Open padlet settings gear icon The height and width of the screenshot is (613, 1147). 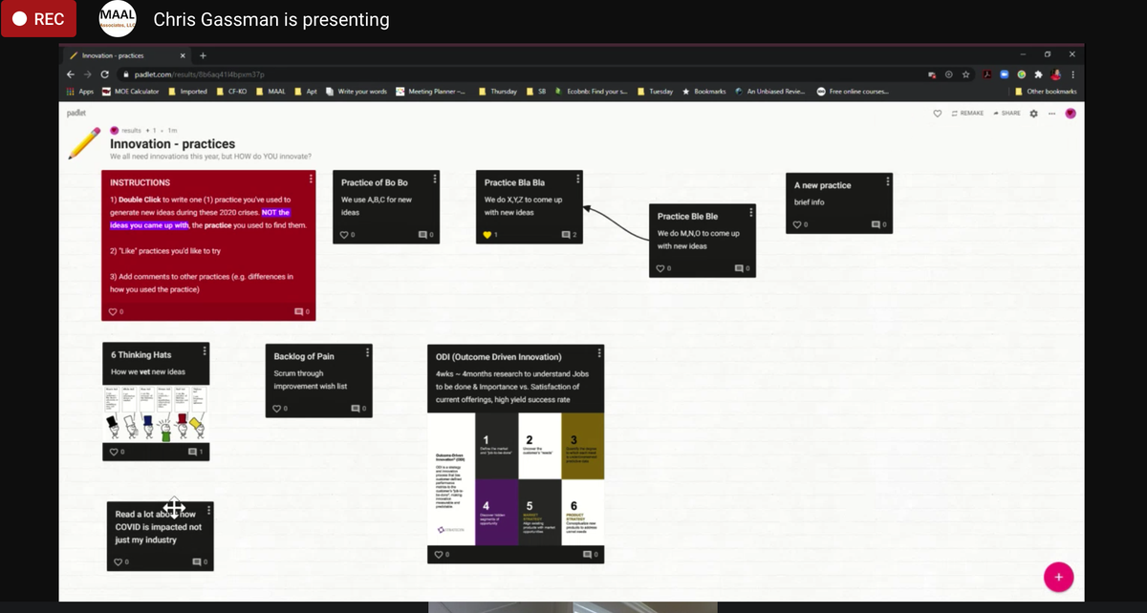(x=1033, y=114)
